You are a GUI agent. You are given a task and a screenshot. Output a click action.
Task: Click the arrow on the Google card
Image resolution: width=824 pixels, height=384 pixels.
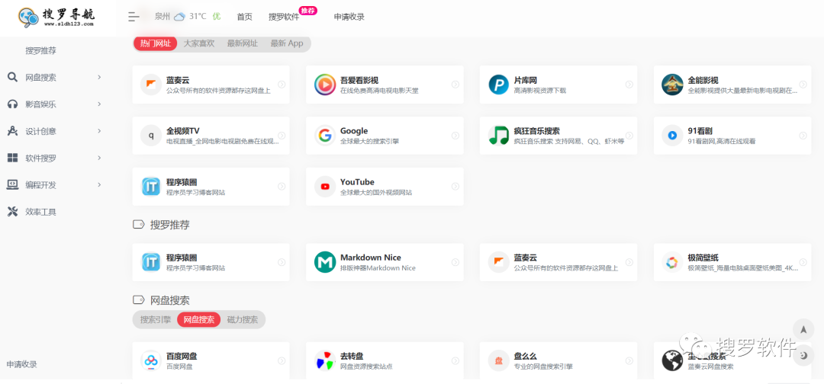coord(455,136)
